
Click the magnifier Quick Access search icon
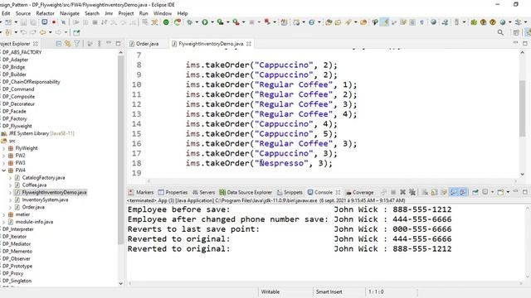coord(500,32)
